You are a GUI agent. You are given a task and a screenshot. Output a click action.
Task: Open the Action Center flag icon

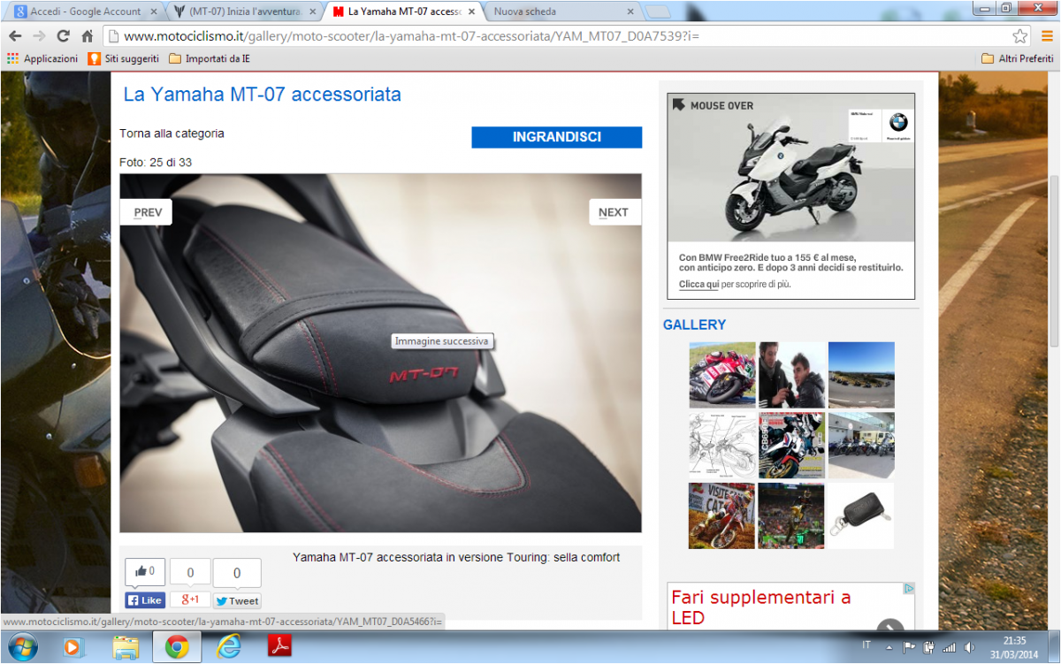click(x=910, y=647)
